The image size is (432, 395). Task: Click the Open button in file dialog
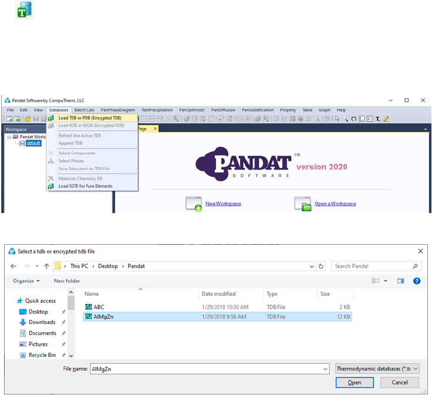coord(355,383)
